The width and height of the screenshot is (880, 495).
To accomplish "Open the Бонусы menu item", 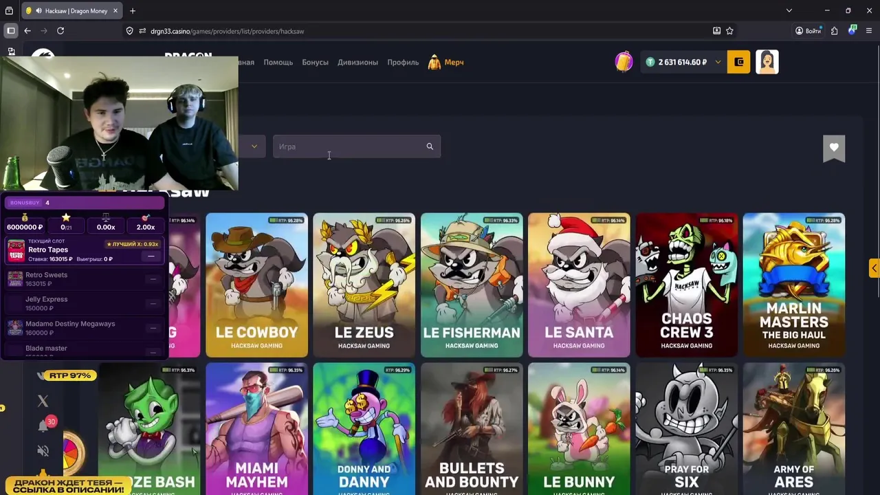I will click(315, 62).
